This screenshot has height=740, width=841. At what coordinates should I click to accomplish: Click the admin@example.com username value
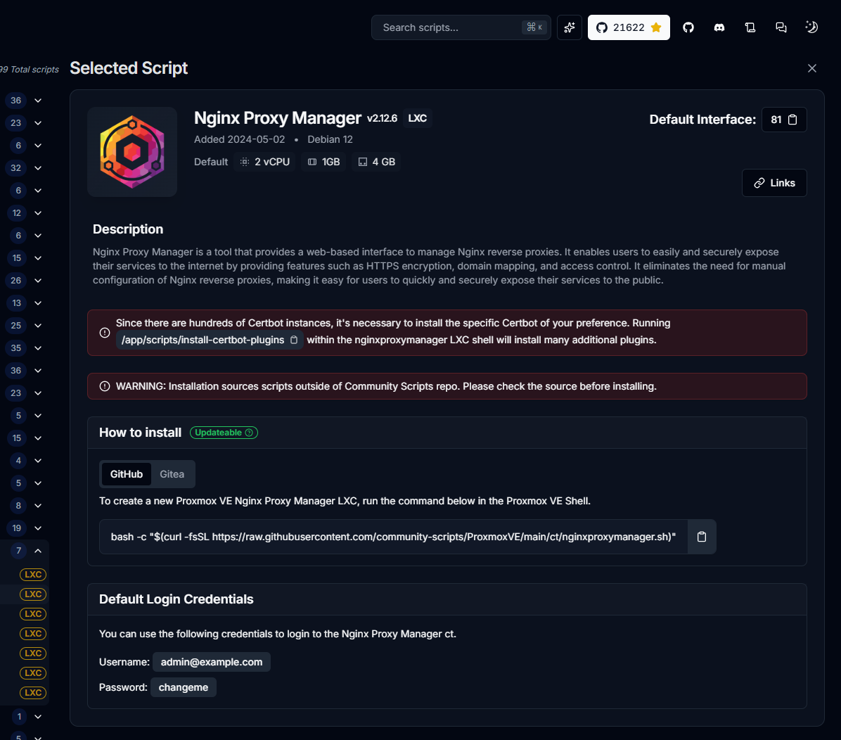pyautogui.click(x=212, y=662)
